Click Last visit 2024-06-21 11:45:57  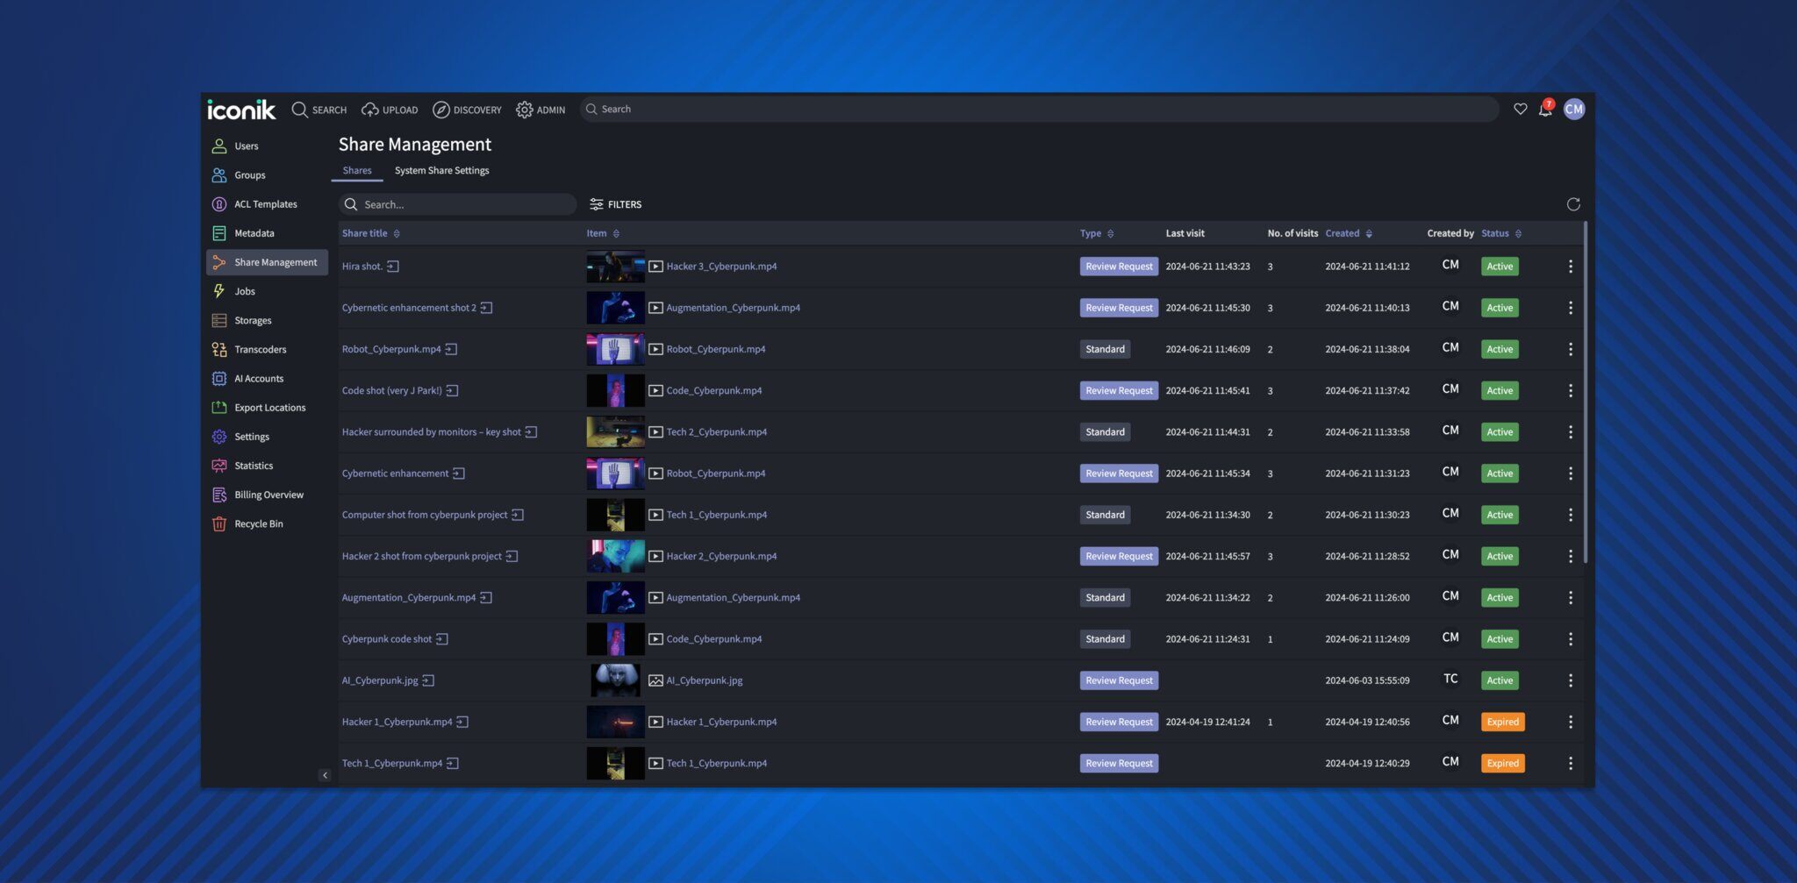[x=1207, y=557]
